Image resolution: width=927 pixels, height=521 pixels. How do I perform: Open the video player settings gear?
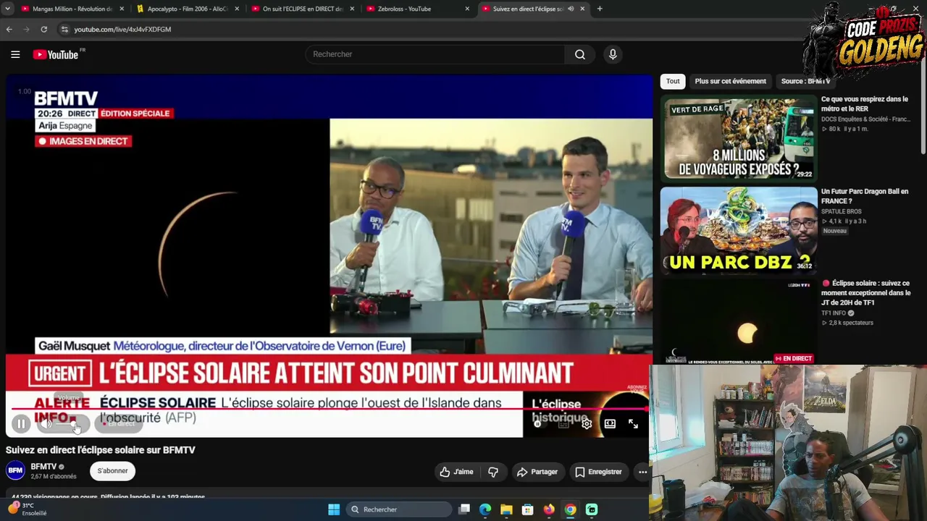pyautogui.click(x=587, y=424)
